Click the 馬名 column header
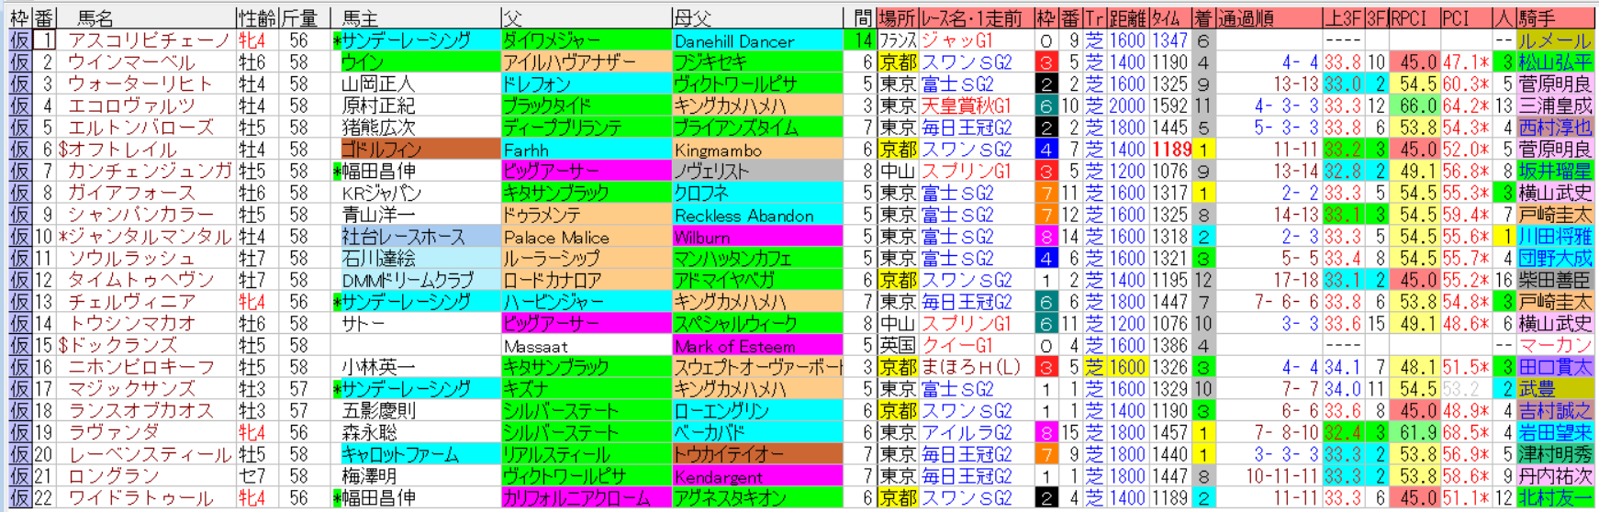Image resolution: width=1599 pixels, height=512 pixels. 96,17
